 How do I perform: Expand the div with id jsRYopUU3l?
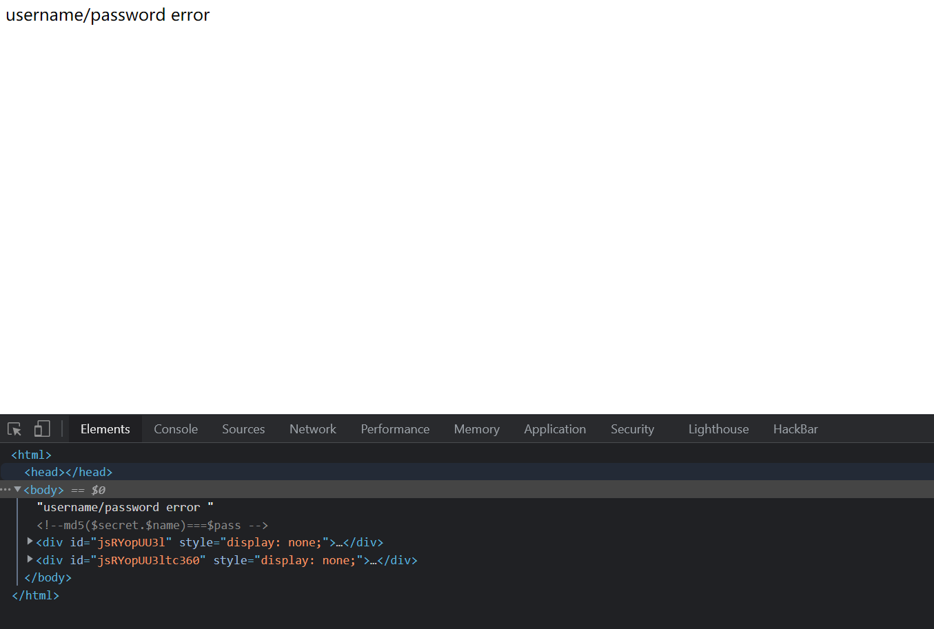point(30,542)
